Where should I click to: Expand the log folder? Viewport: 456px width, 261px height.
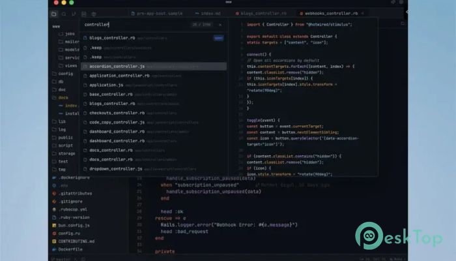click(59, 130)
